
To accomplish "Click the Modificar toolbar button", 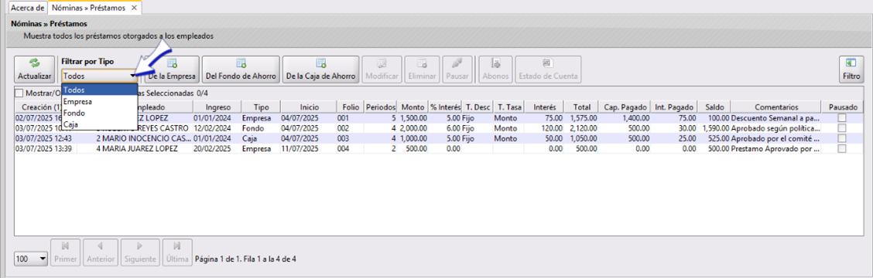I will (382, 69).
